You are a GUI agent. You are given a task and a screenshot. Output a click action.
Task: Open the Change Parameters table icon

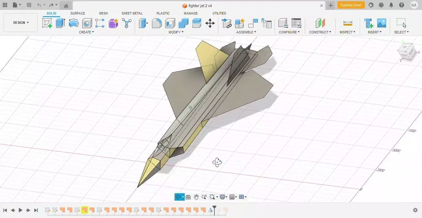(296, 23)
